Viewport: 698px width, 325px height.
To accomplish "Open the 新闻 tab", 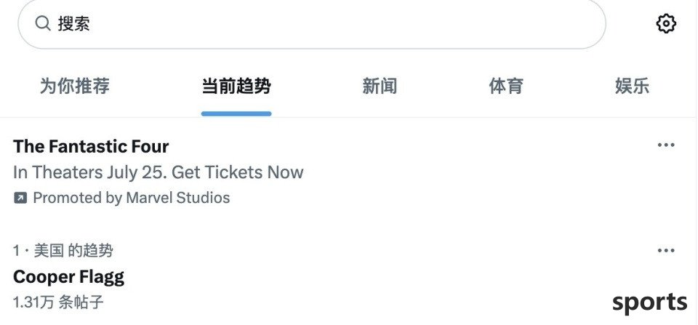I will tap(380, 86).
